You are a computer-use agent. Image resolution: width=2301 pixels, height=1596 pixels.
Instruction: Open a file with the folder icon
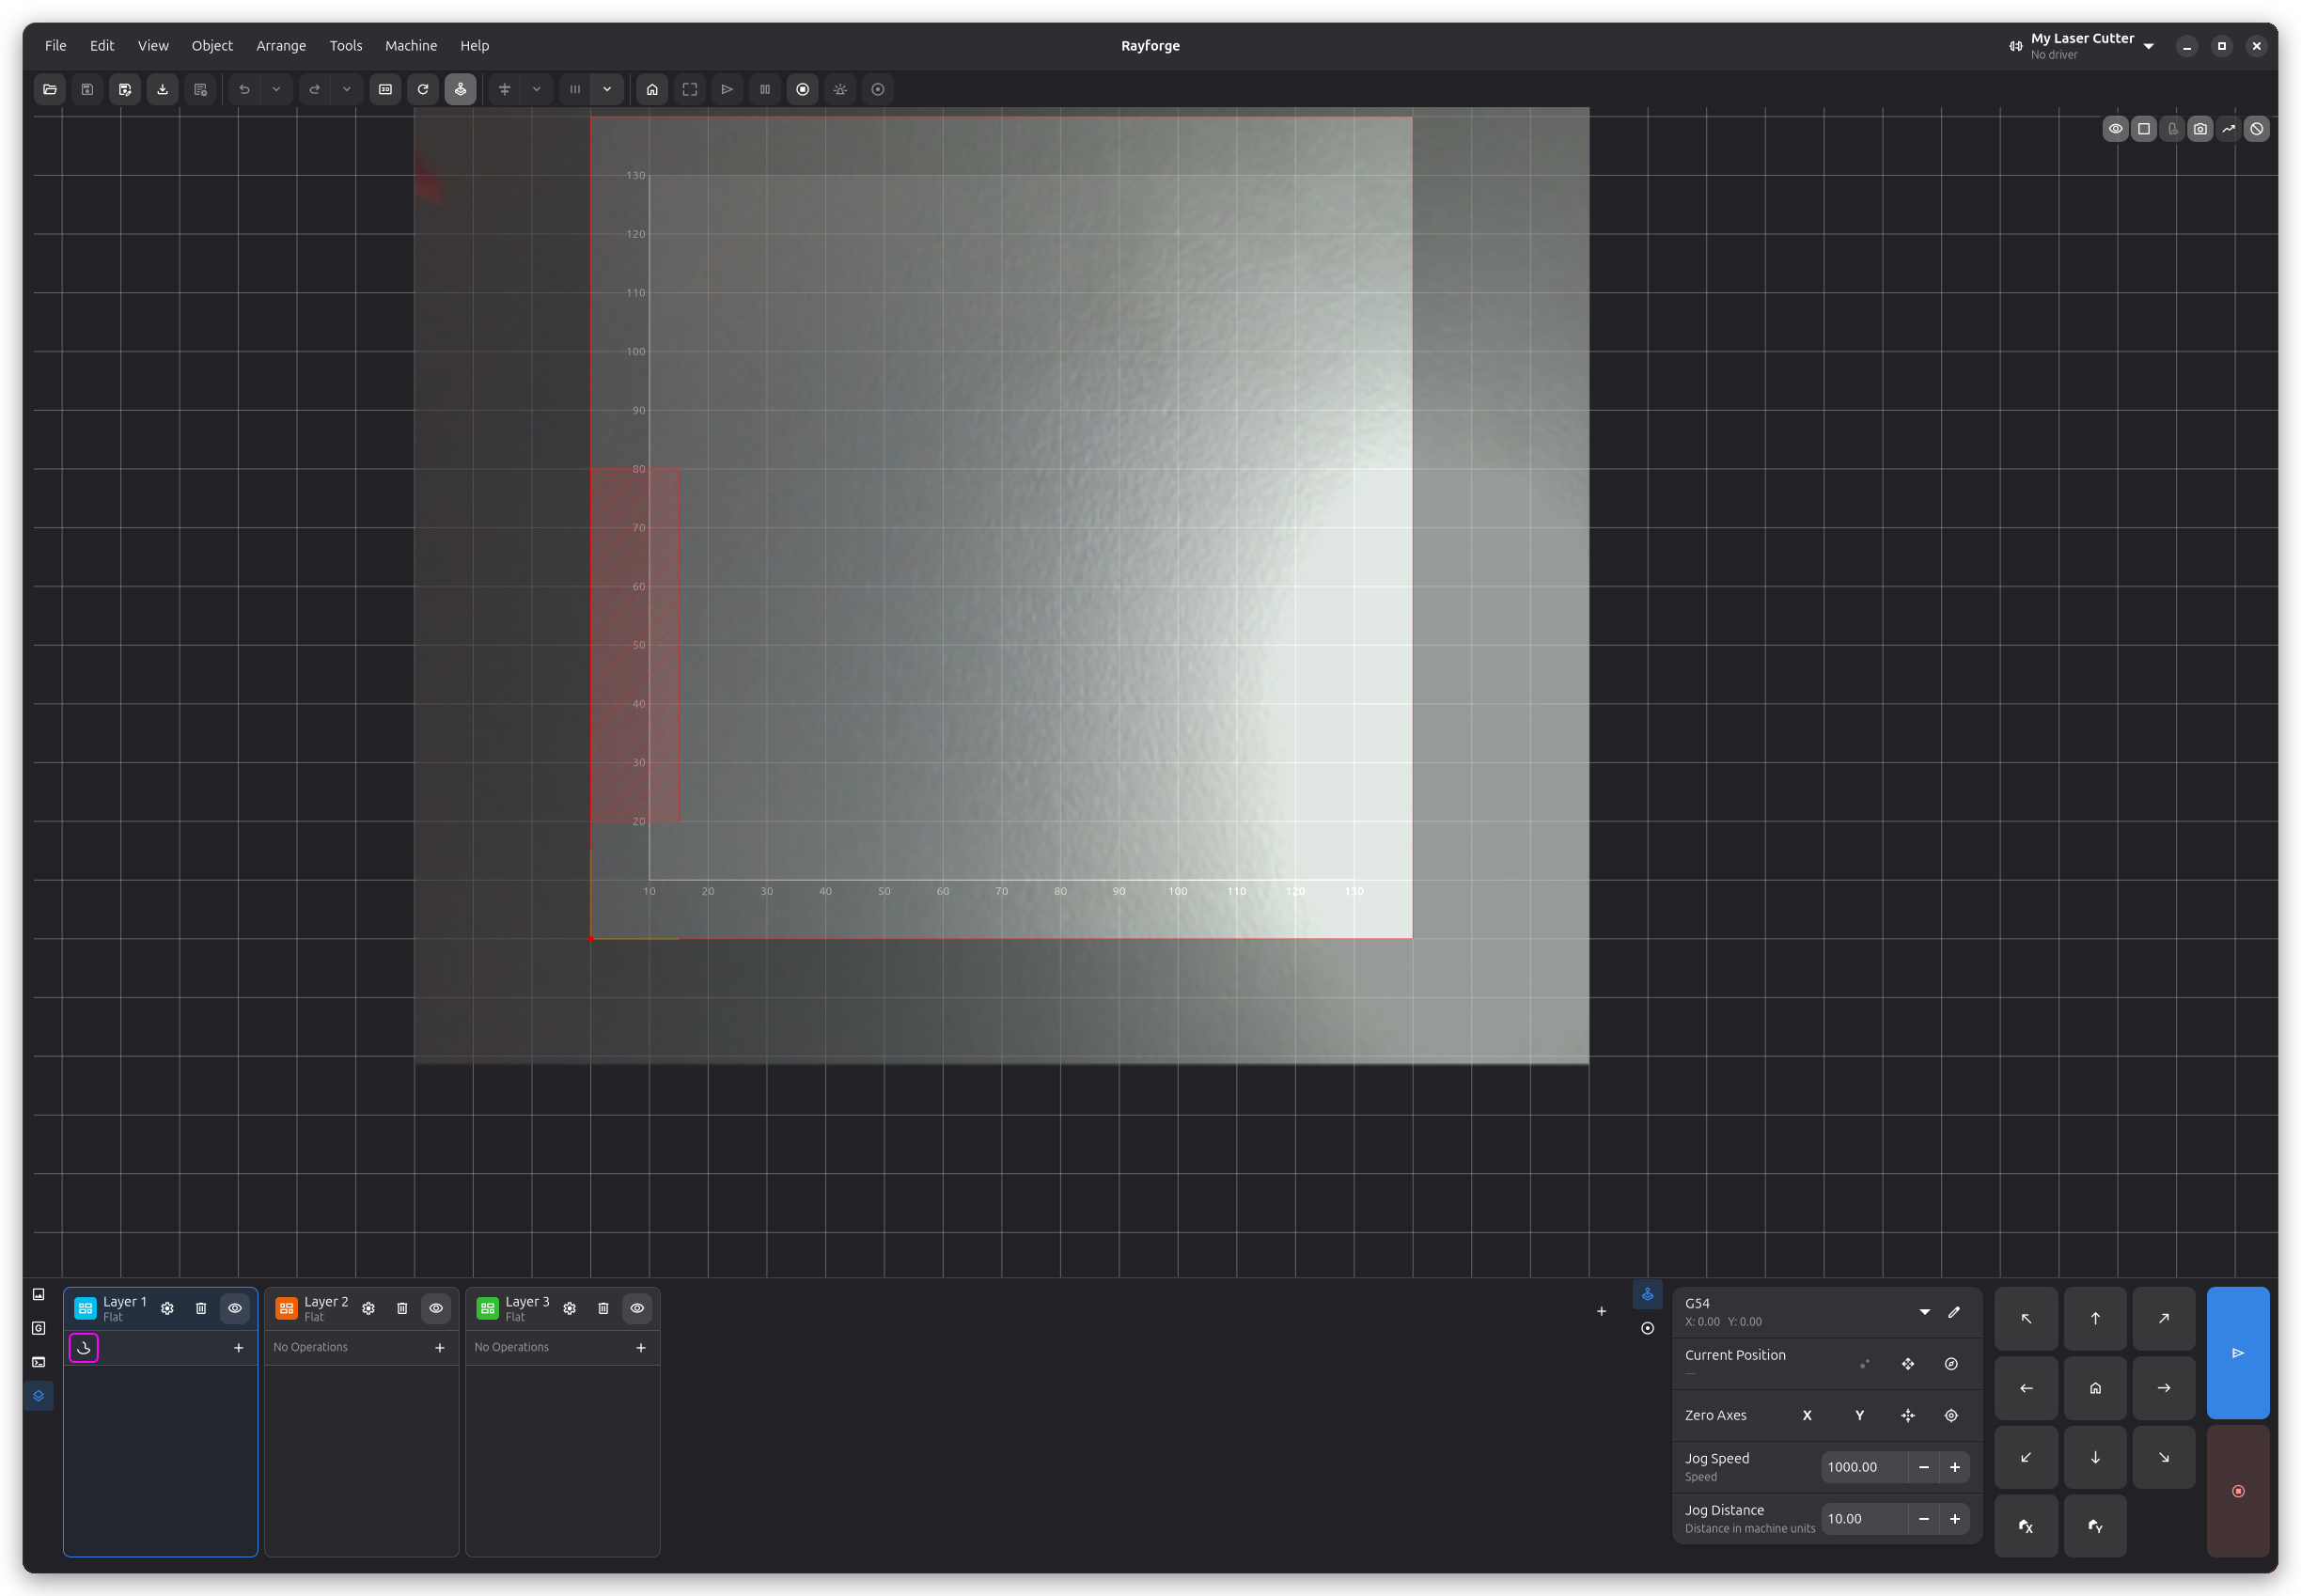pyautogui.click(x=50, y=89)
